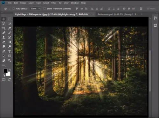This screenshot has width=159, height=118.
Task: Select the Zoom tool
Action: [x=10, y=61]
